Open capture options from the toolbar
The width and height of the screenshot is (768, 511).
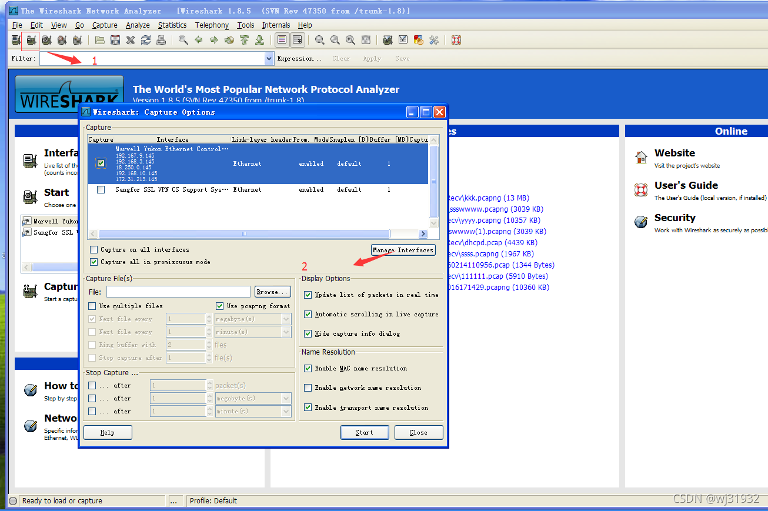pos(31,40)
